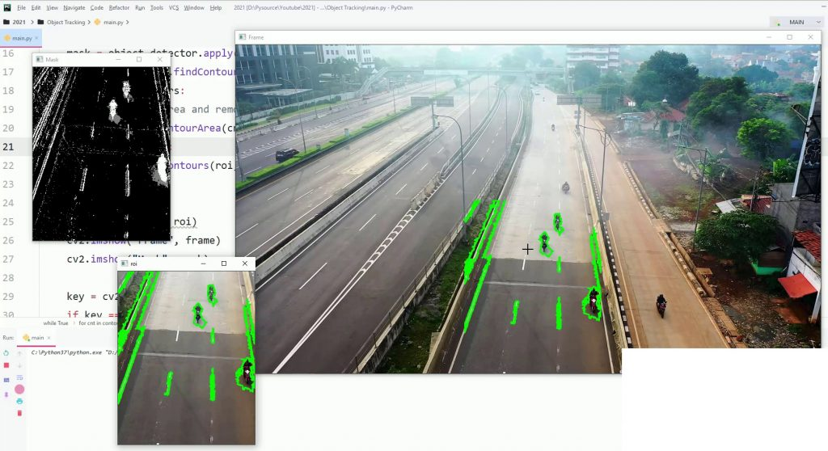The width and height of the screenshot is (828, 451).
Task: Select the main.py editor tab
Action: [20, 38]
